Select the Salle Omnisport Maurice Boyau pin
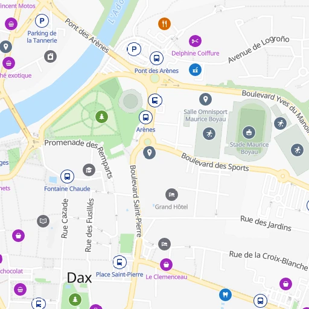 pyautogui.click(x=205, y=99)
